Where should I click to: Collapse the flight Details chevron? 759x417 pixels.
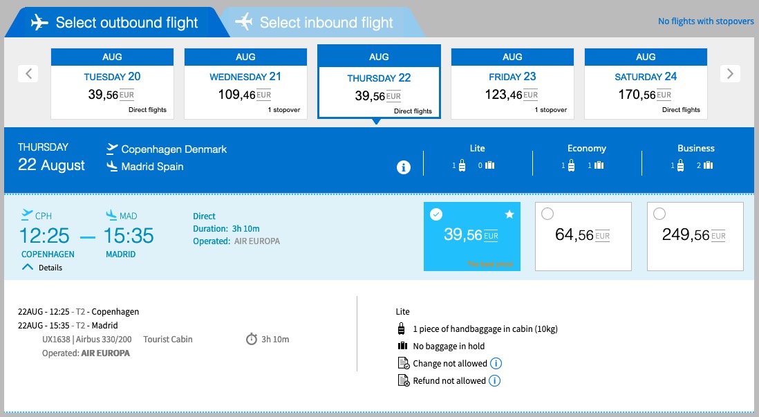pyautogui.click(x=28, y=267)
